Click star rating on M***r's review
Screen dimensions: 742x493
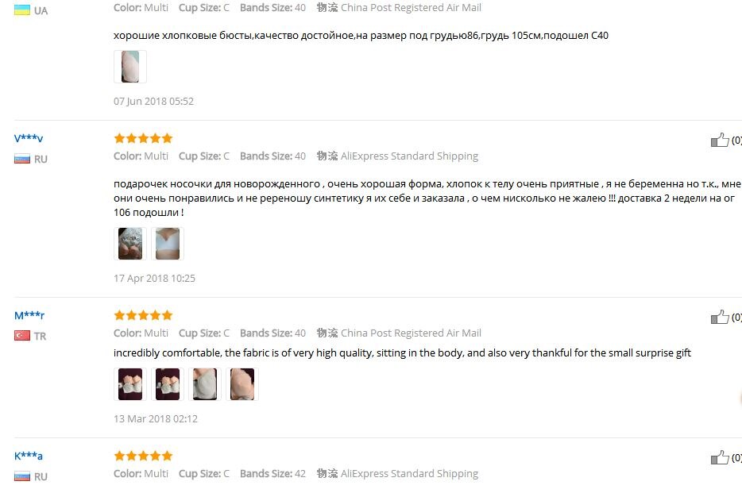(143, 315)
